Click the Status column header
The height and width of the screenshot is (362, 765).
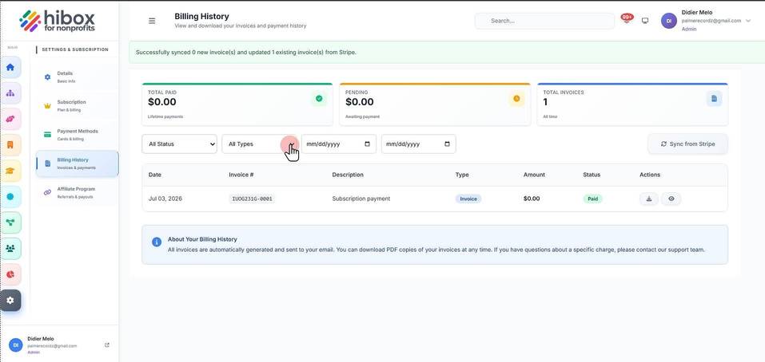592,175
